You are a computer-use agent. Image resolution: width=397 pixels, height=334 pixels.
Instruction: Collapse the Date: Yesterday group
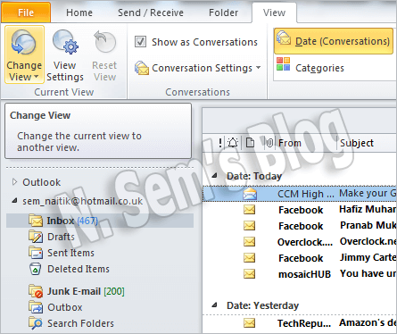[214, 305]
